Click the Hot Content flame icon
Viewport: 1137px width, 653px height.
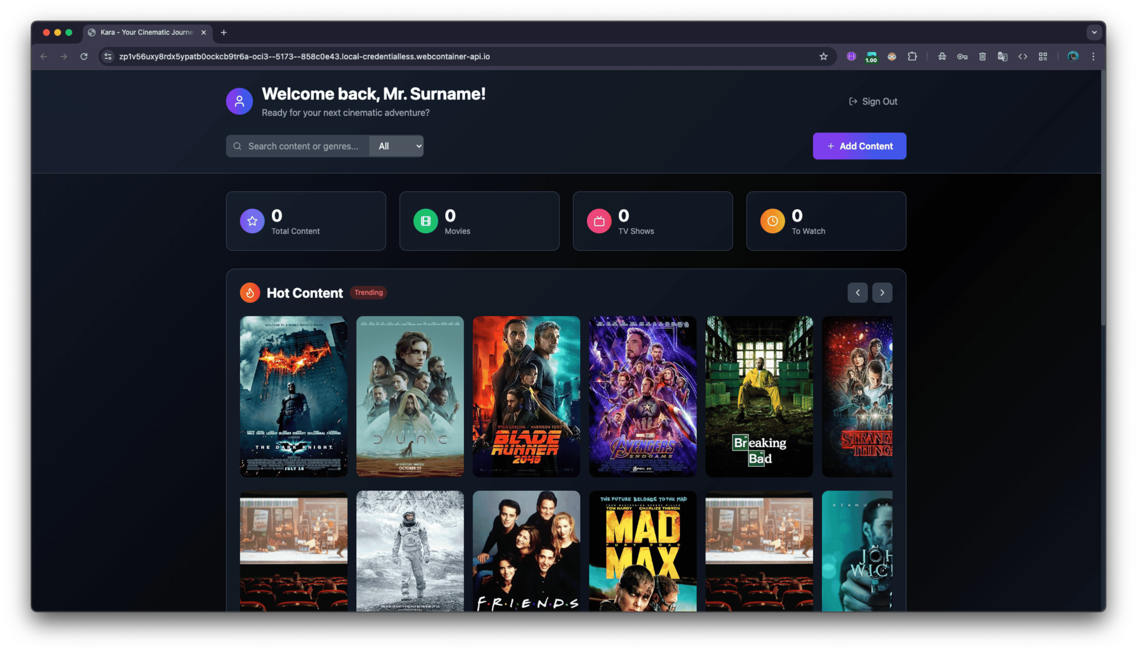[250, 293]
